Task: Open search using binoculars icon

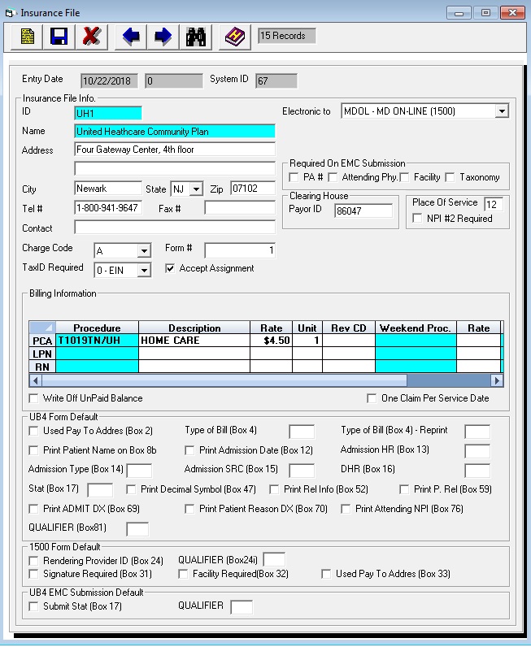Action: coord(196,37)
